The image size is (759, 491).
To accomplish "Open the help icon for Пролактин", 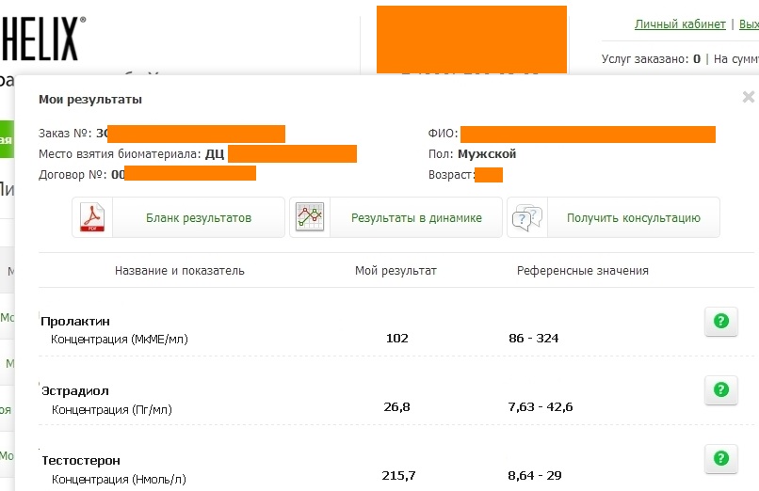I will tap(720, 322).
